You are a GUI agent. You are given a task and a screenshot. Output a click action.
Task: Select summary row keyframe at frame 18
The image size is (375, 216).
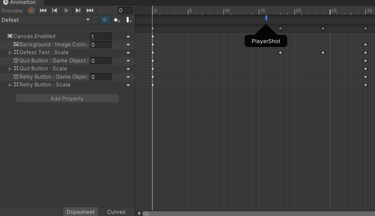[x=280, y=28]
